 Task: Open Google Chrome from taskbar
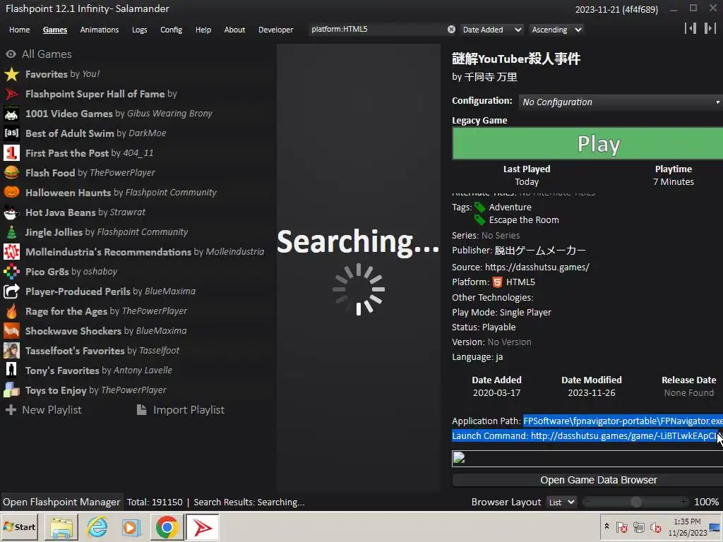pos(167,528)
